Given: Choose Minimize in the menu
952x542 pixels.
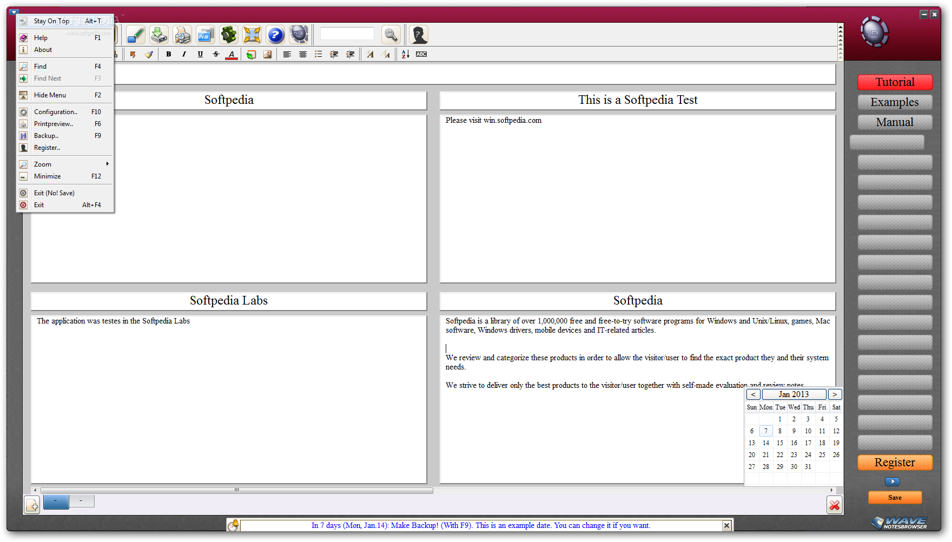Looking at the screenshot, I should pos(65,176).
